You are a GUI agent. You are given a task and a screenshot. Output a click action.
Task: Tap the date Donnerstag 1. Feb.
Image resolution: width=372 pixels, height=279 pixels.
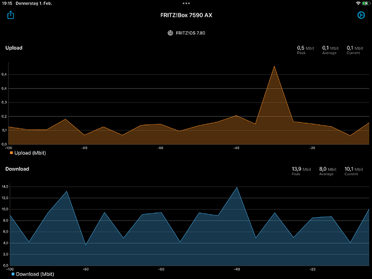pyautogui.click(x=34, y=3)
